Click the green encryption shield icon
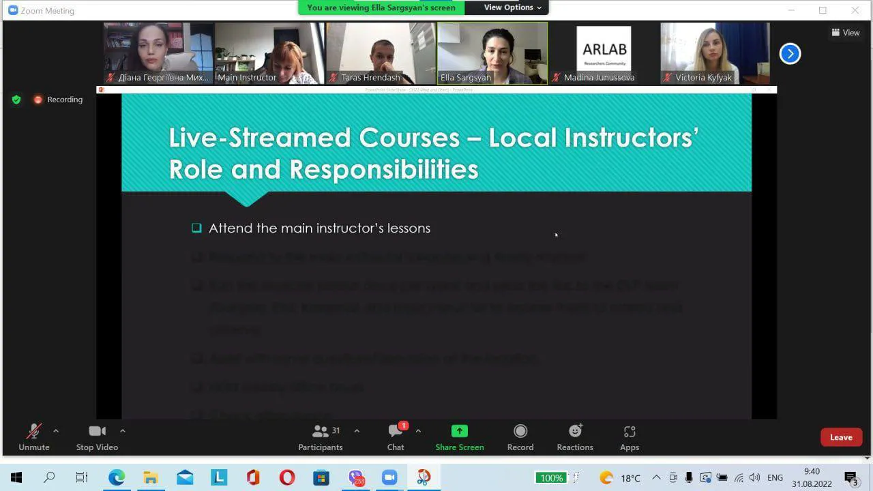The height and width of the screenshot is (491, 873). click(x=16, y=100)
